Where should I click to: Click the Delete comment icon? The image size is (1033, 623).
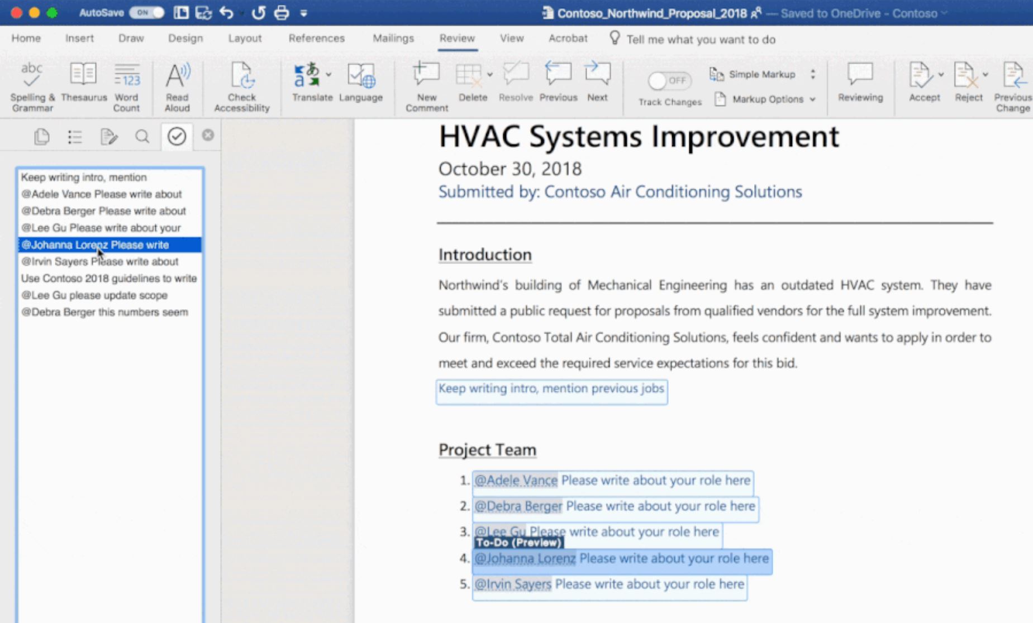(x=469, y=75)
